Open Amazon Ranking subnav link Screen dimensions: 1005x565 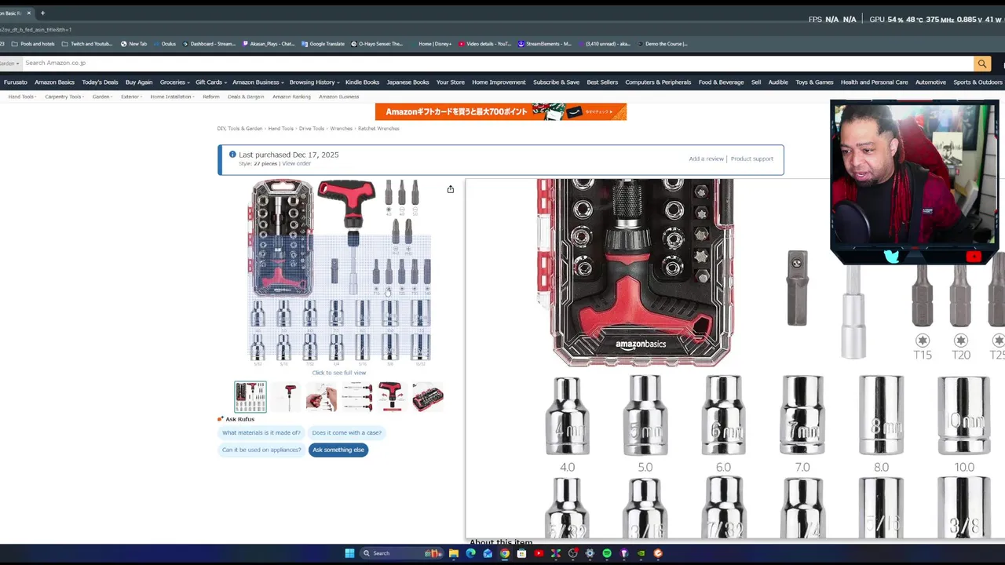[291, 97]
